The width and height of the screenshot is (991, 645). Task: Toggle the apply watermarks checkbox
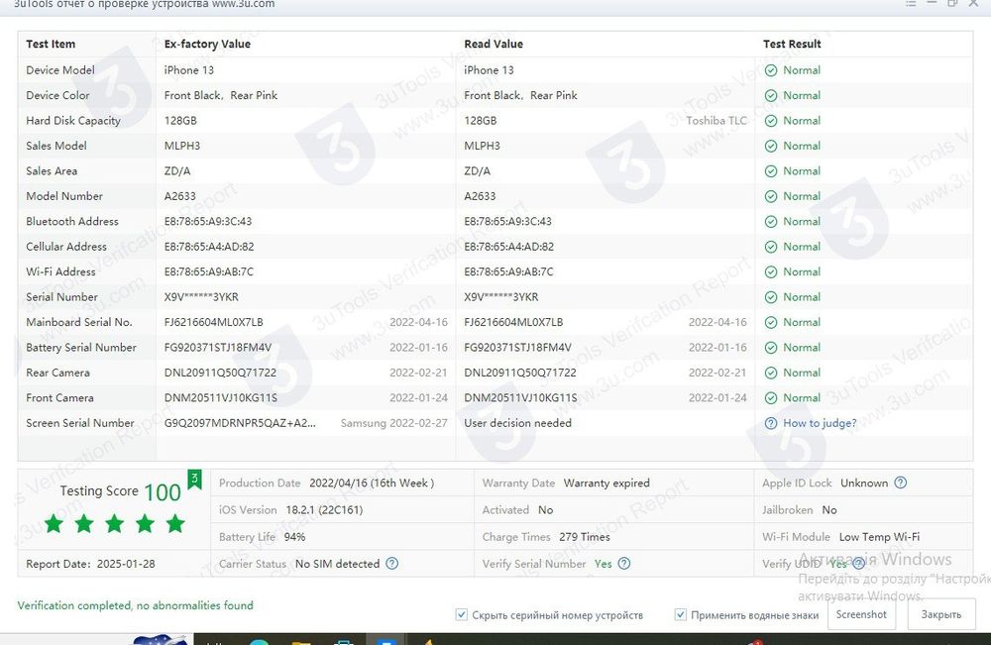pos(681,614)
